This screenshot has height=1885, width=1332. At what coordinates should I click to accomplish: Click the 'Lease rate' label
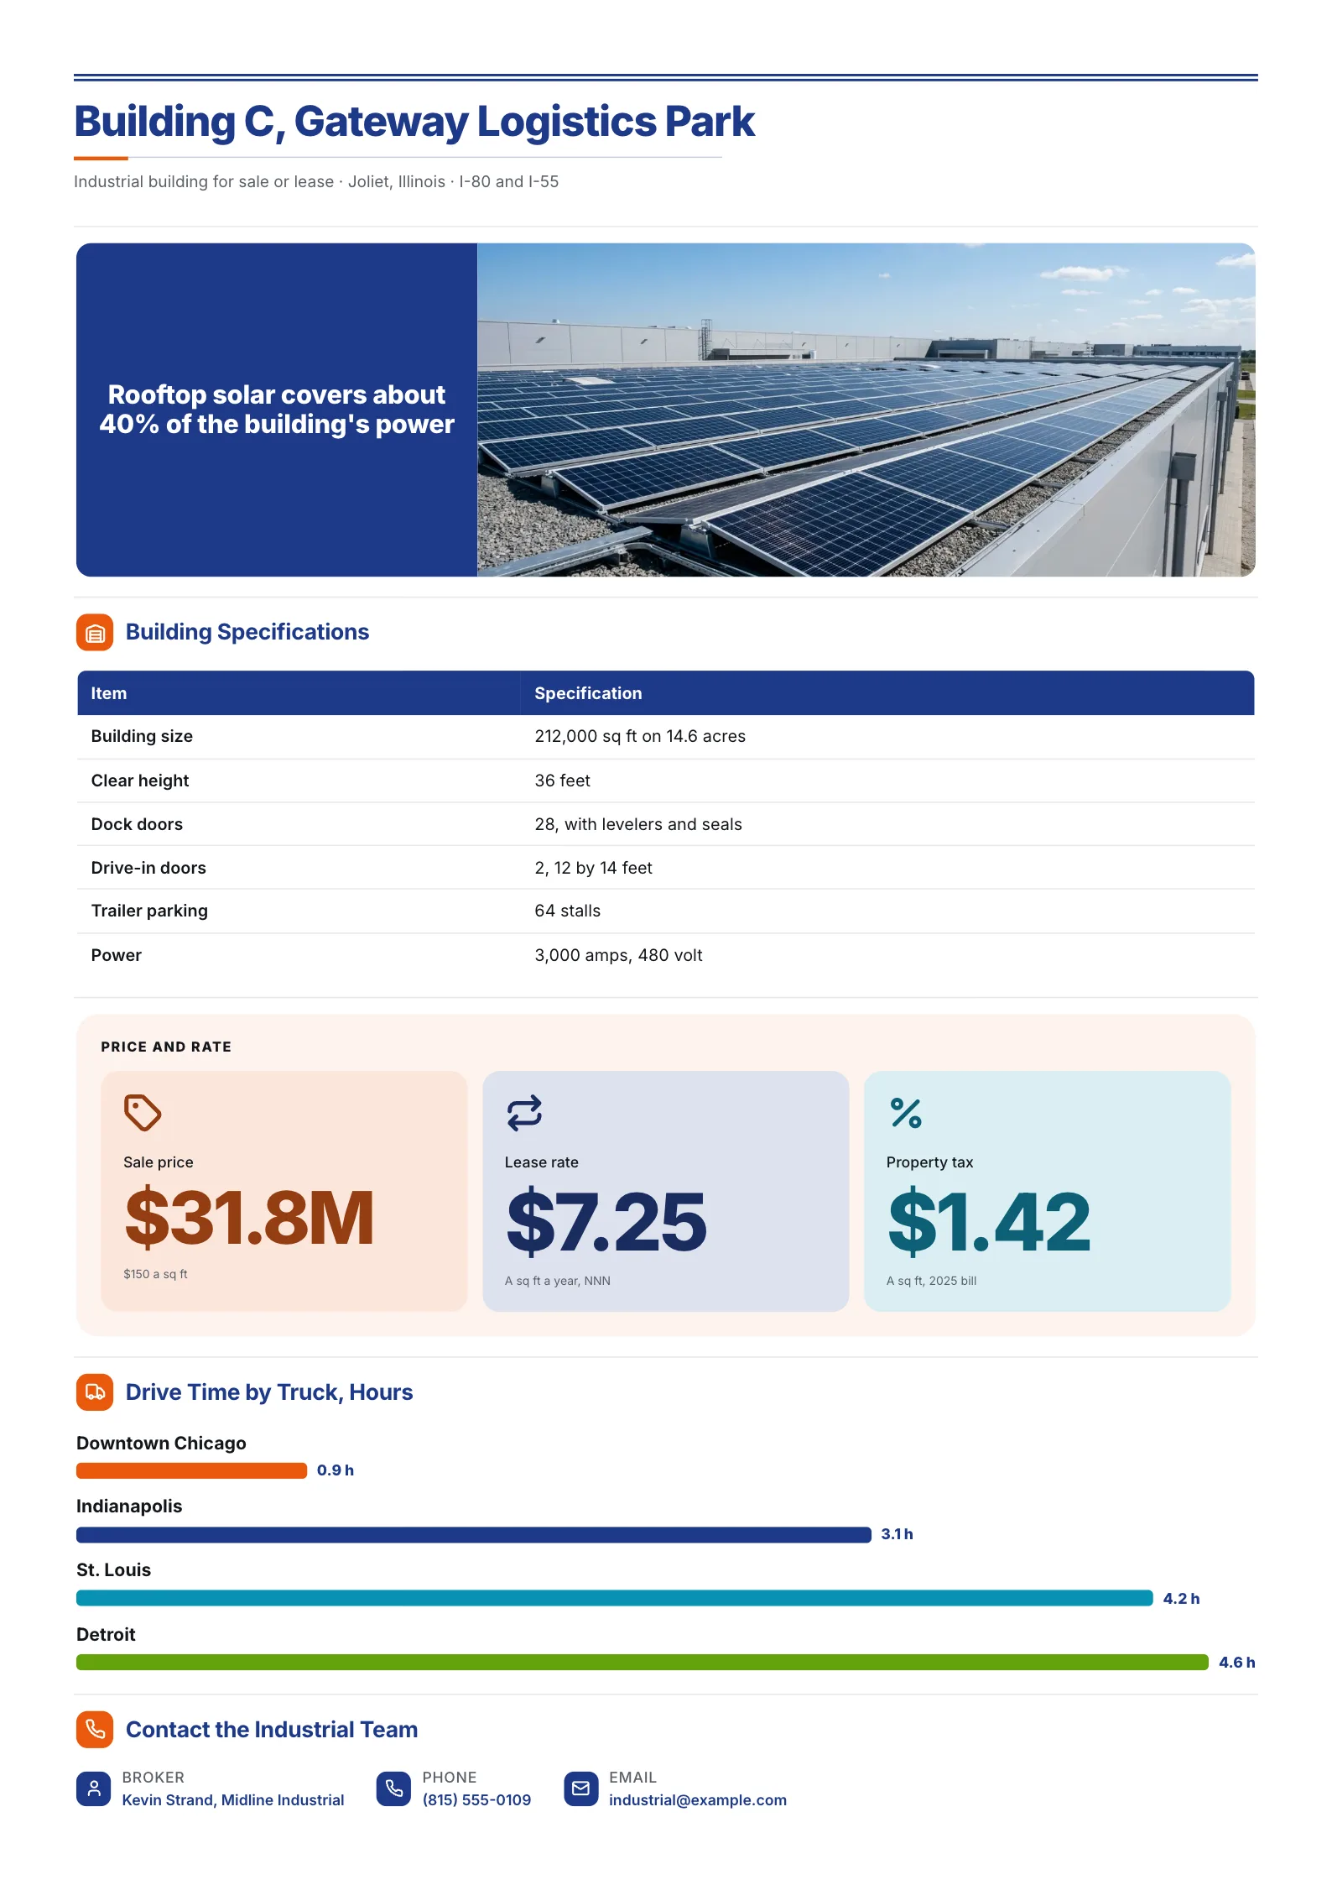point(542,1162)
